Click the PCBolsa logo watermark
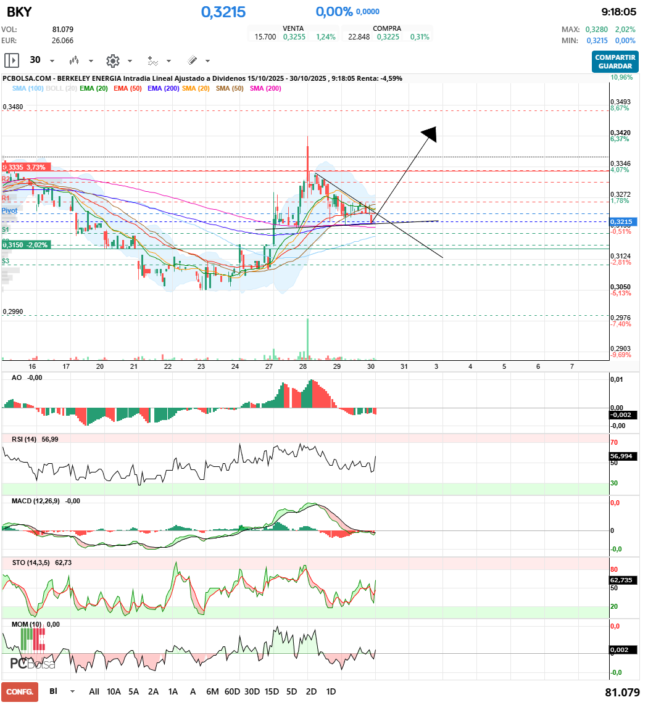648x705 pixels. click(x=33, y=664)
